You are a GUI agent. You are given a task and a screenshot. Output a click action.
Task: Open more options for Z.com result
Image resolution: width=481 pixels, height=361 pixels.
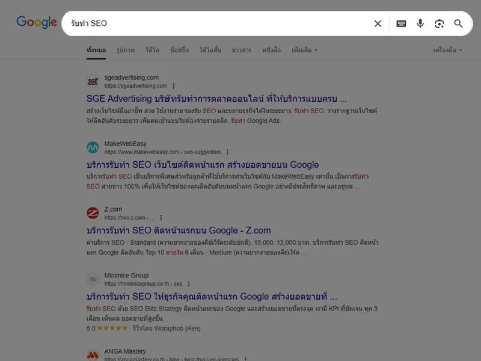click(x=161, y=218)
